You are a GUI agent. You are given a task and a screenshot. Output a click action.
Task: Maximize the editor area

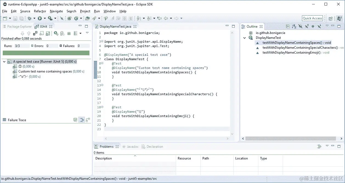click(x=233, y=27)
